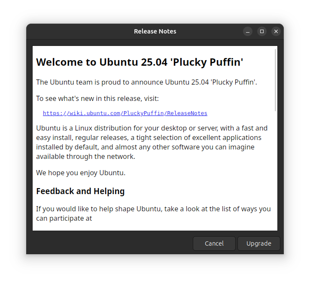Maximize the Release Notes window

[262, 31]
